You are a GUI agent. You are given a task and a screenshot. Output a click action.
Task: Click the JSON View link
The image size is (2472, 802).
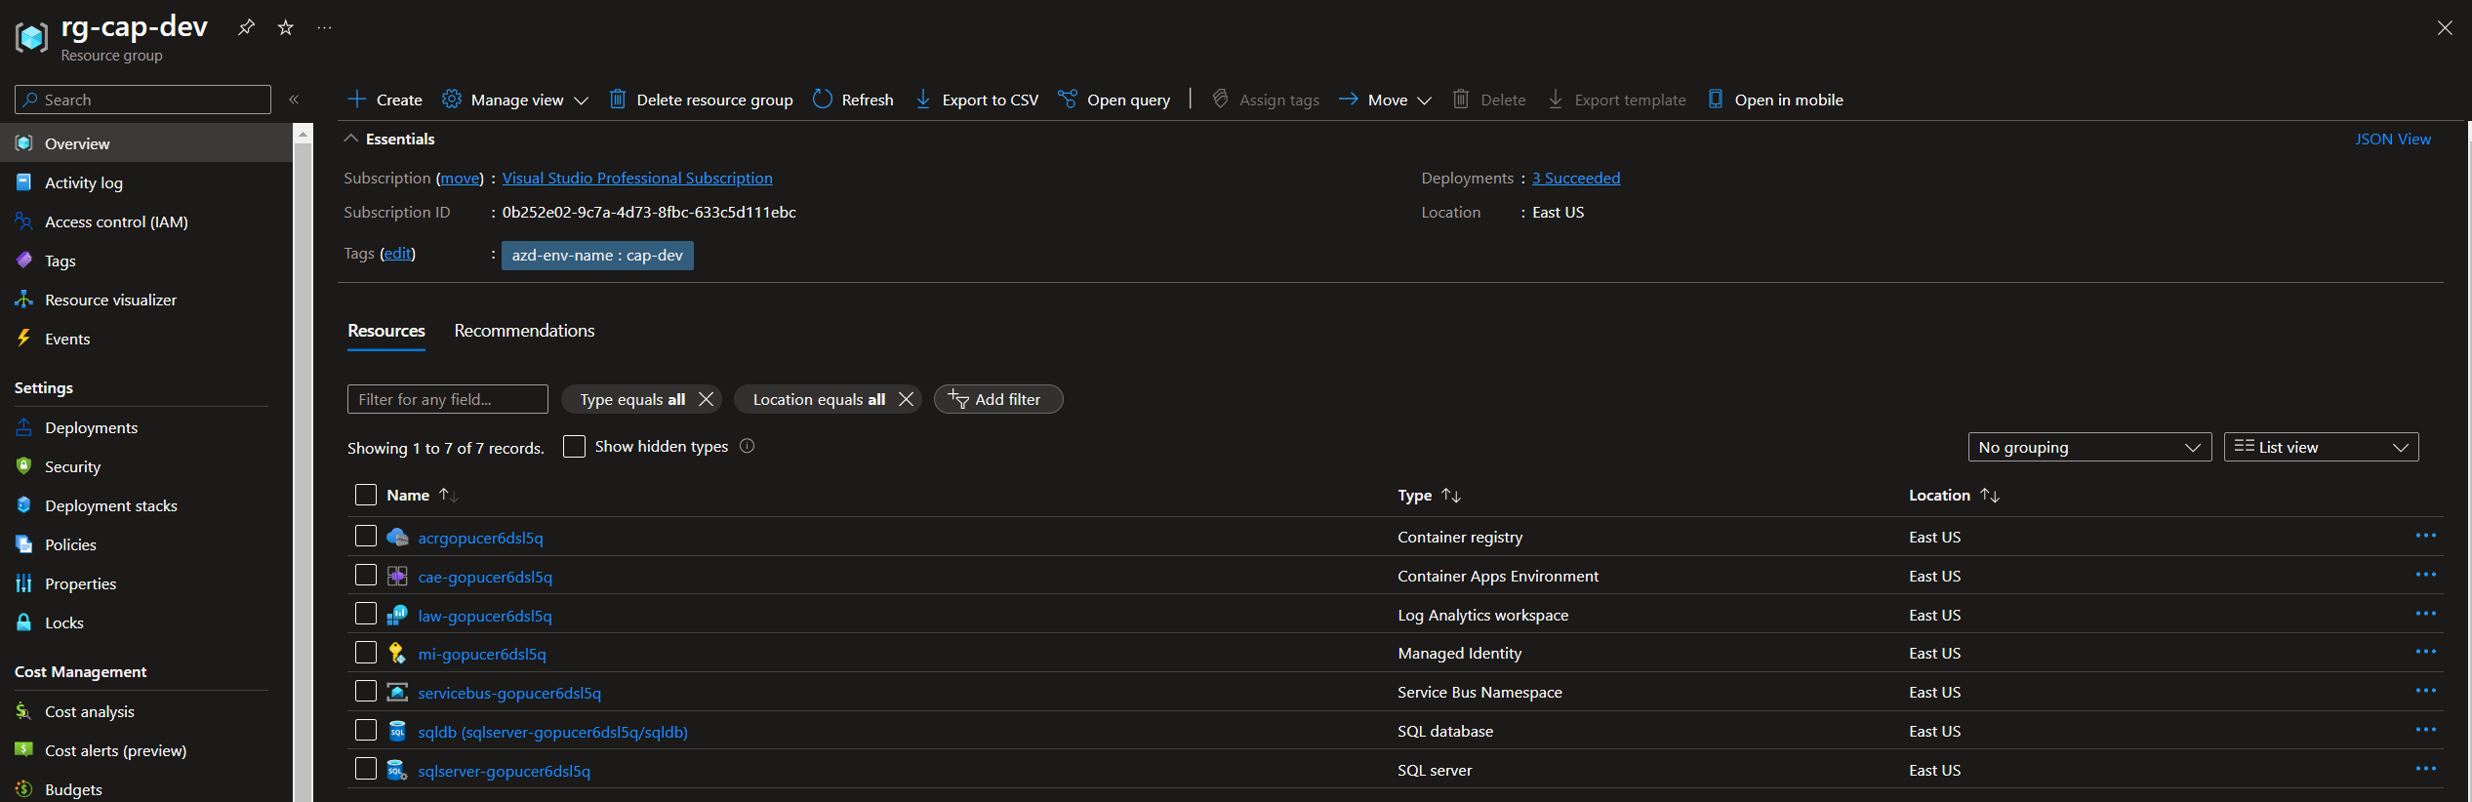click(2392, 140)
